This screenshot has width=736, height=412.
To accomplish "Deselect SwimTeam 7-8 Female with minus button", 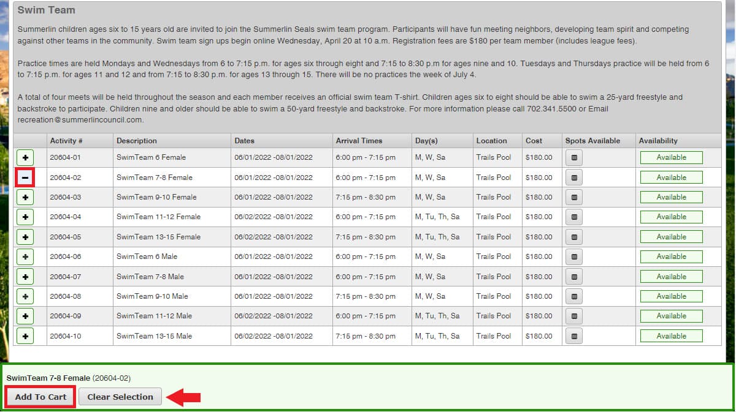I will [x=25, y=178].
